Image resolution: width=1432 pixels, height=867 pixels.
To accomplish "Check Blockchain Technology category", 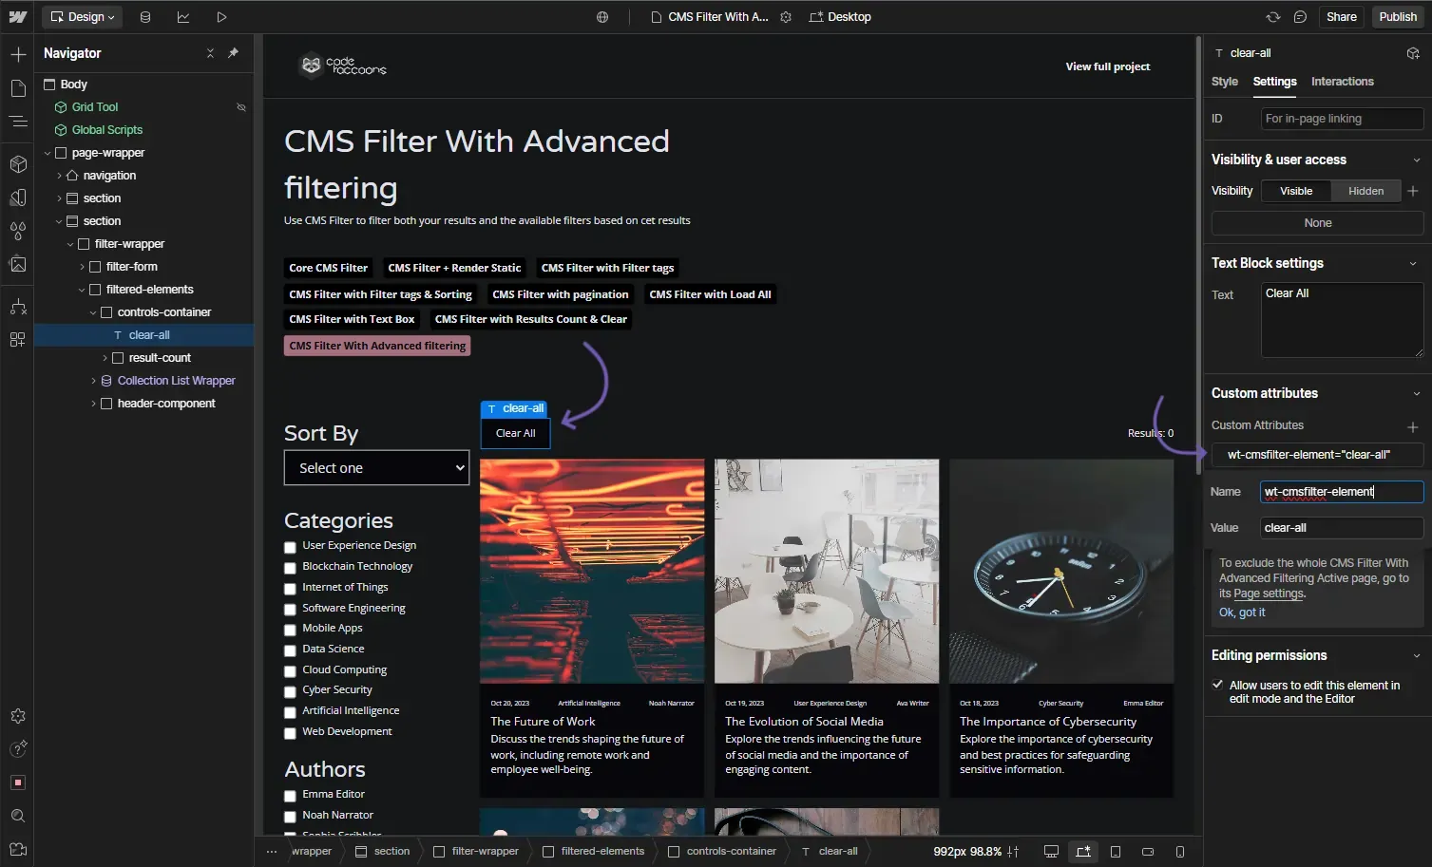I will pyautogui.click(x=290, y=568).
